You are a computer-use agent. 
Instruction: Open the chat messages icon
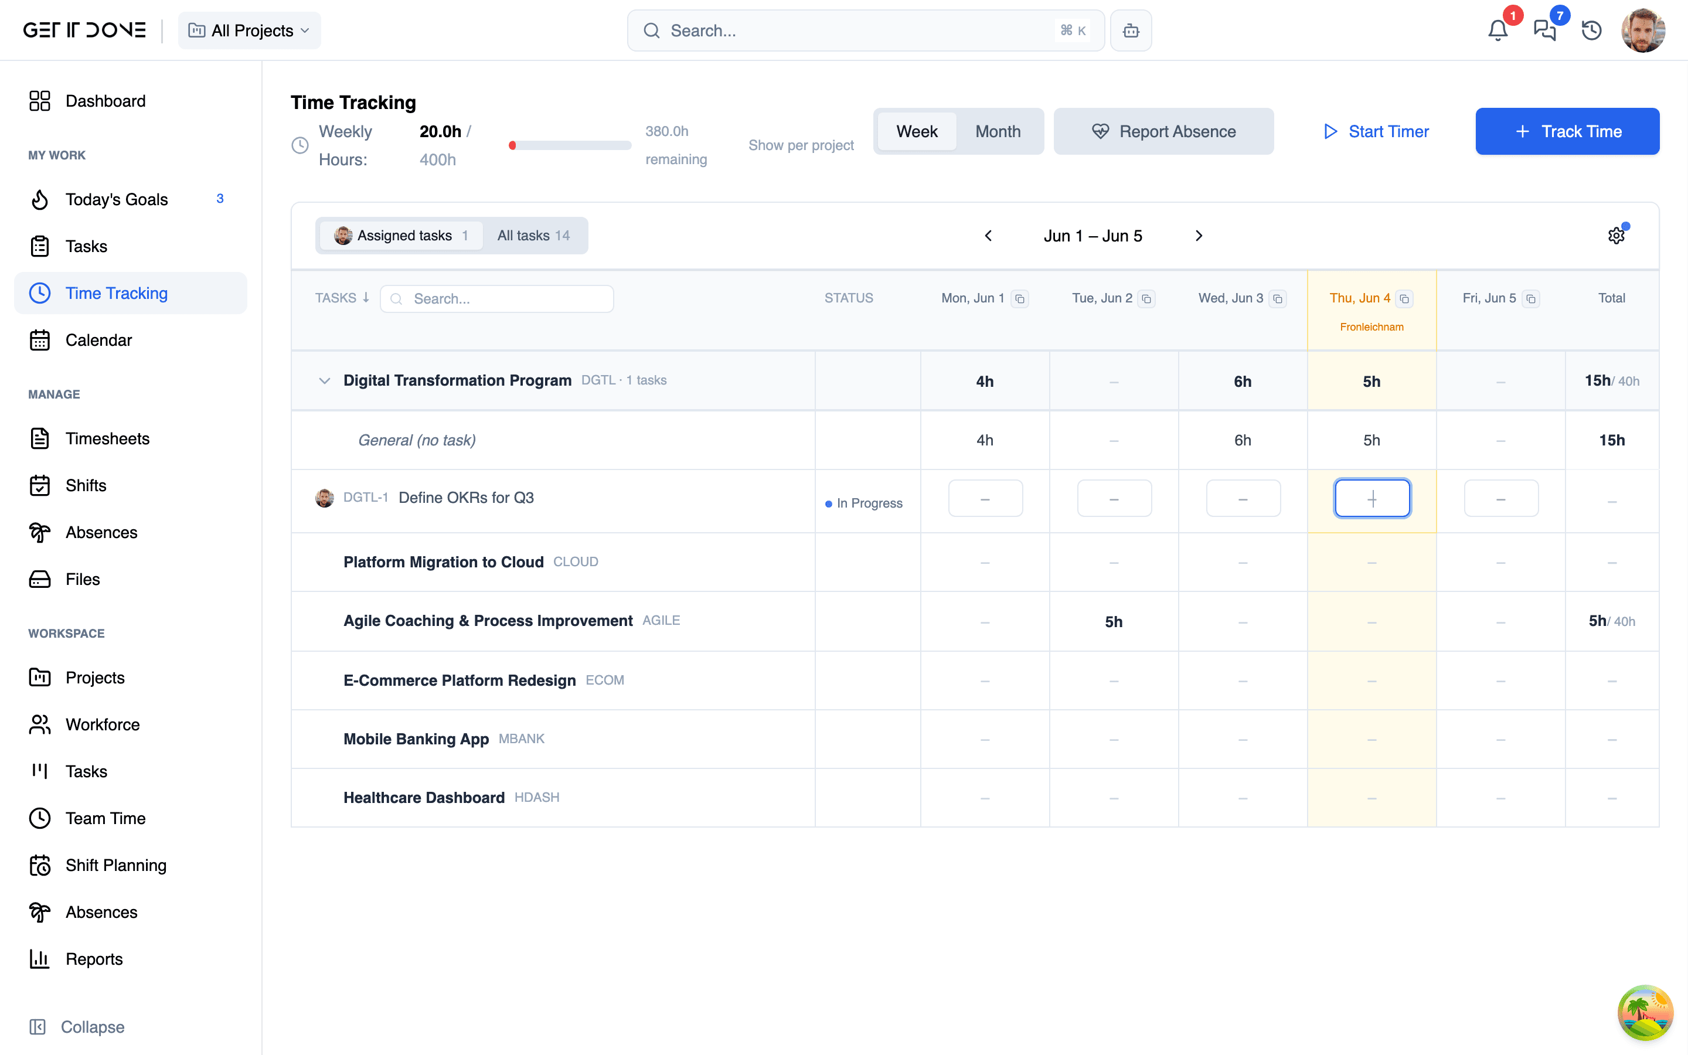pos(1544,30)
